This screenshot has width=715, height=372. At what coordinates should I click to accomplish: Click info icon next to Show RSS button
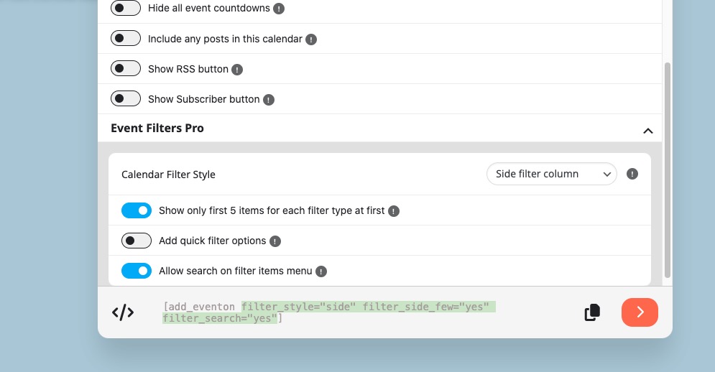(237, 70)
